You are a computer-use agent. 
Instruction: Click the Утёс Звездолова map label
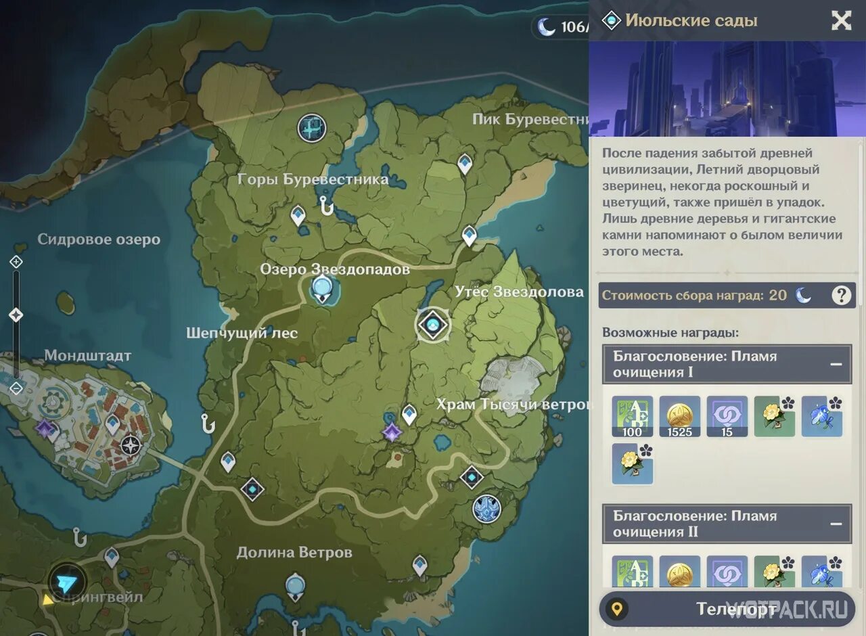520,292
